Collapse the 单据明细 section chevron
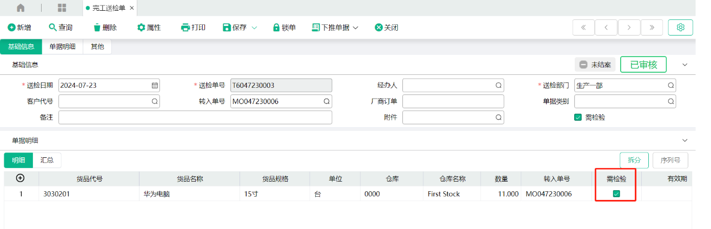The height and width of the screenshot is (229, 711). click(685, 140)
